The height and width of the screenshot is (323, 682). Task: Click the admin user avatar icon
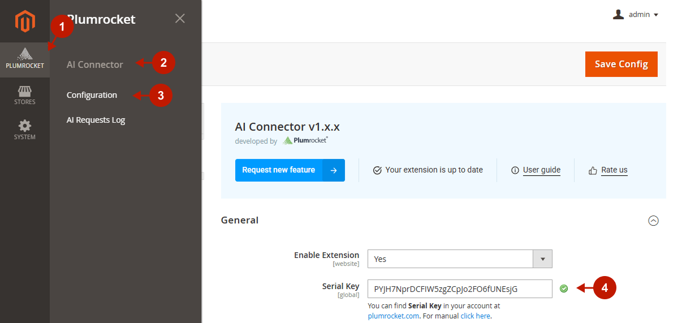click(x=618, y=15)
